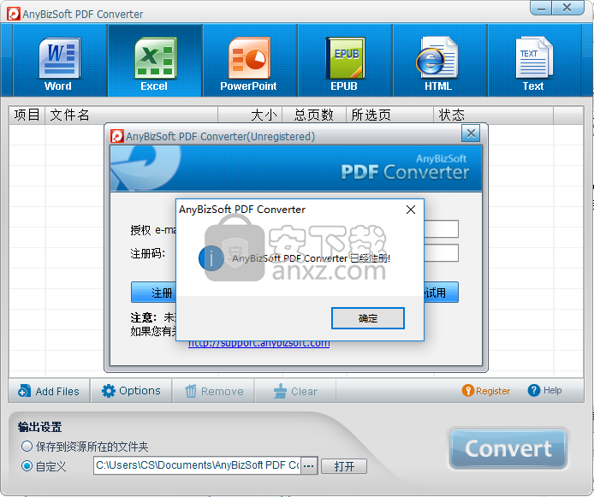Image resolution: width=594 pixels, height=497 pixels.
Task: Click the 注册码 input field
Action: pos(442,253)
